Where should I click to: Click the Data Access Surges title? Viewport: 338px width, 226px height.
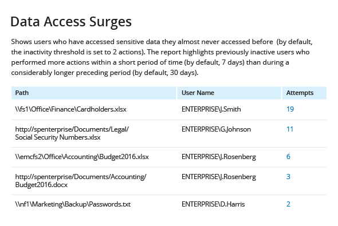71,22
